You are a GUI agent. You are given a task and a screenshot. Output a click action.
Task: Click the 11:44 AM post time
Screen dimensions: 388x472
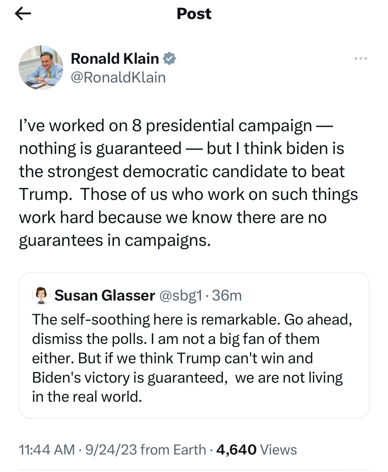[47, 450]
